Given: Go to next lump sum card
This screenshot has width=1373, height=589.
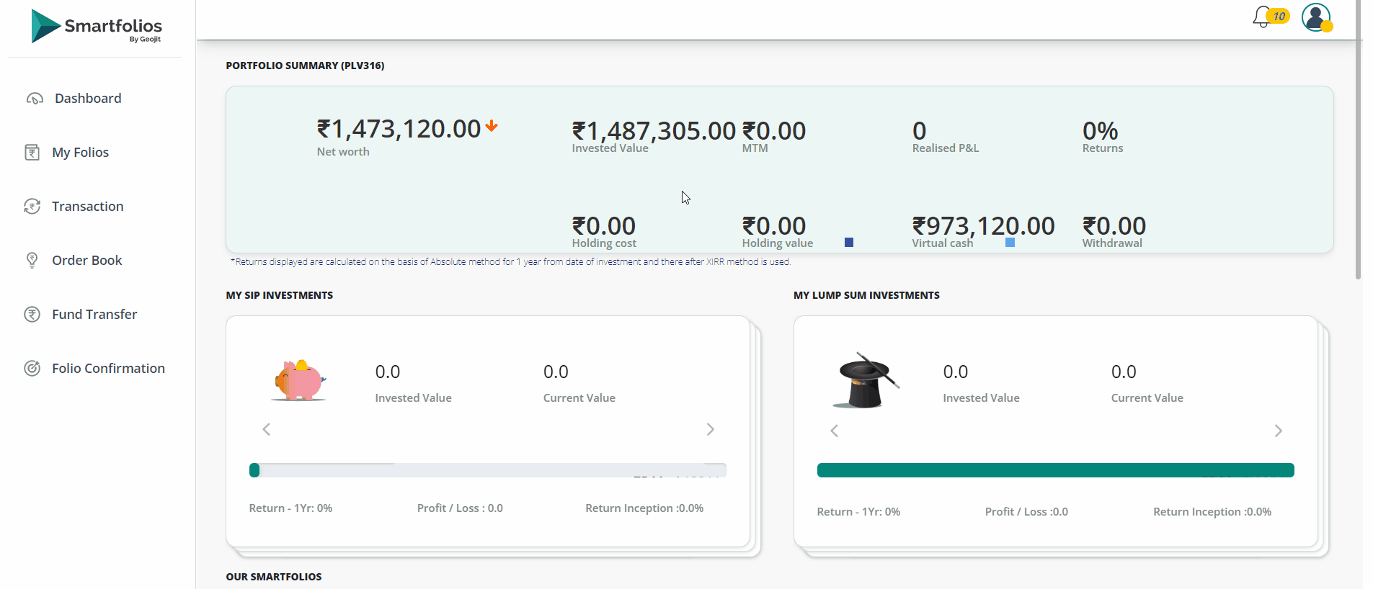Looking at the screenshot, I should [1278, 431].
